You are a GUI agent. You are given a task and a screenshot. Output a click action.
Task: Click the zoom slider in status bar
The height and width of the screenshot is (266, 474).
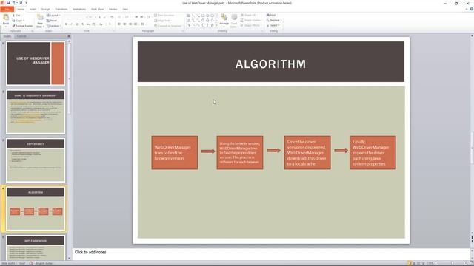coord(453,263)
